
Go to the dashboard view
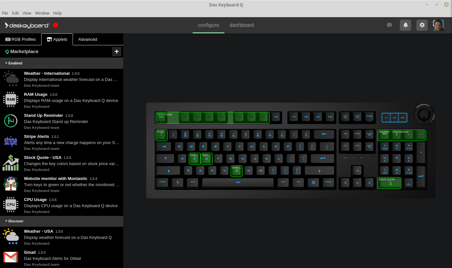pyautogui.click(x=242, y=25)
